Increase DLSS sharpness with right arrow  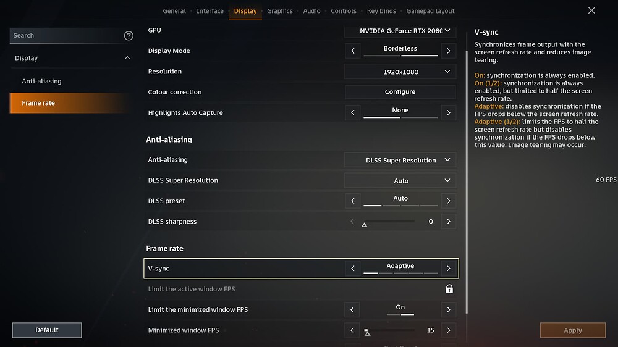[448, 222]
